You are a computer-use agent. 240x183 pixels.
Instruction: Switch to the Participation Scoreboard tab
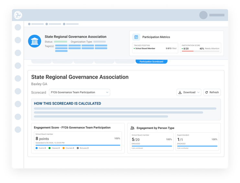coord(151,62)
